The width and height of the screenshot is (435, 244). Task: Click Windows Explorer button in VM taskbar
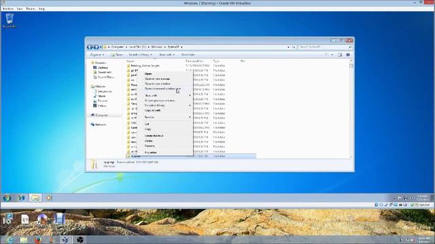[35, 198]
